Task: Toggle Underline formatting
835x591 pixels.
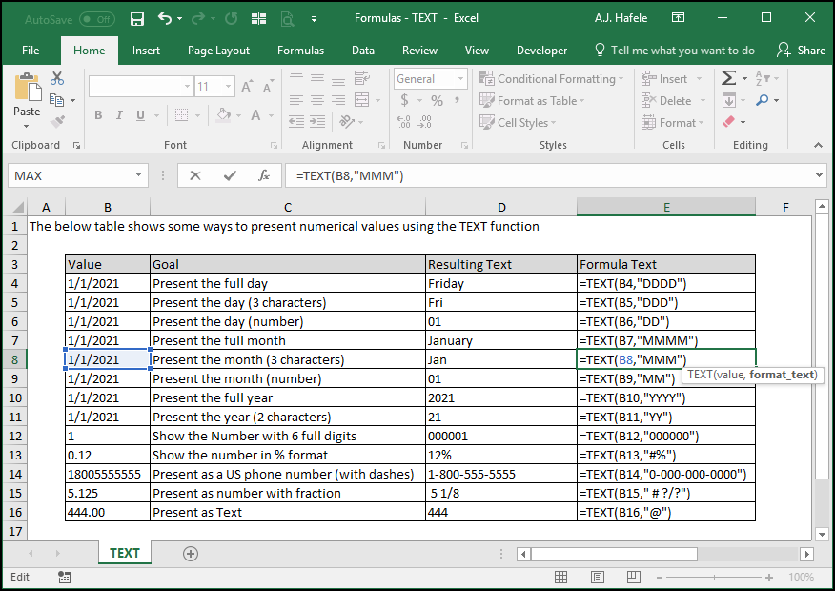Action: point(140,115)
